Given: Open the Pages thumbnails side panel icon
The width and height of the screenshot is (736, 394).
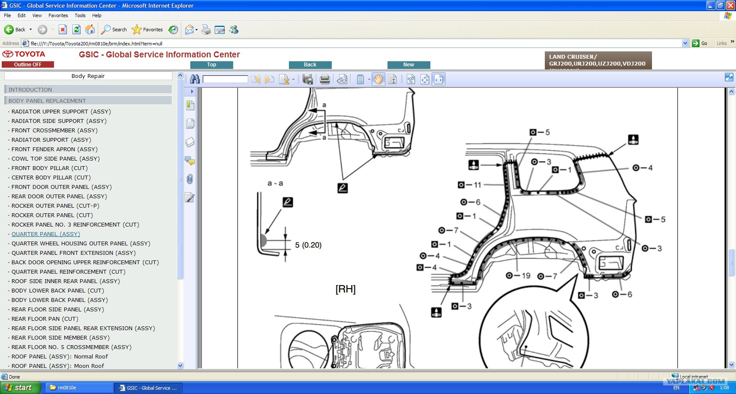Looking at the screenshot, I should point(190,124).
